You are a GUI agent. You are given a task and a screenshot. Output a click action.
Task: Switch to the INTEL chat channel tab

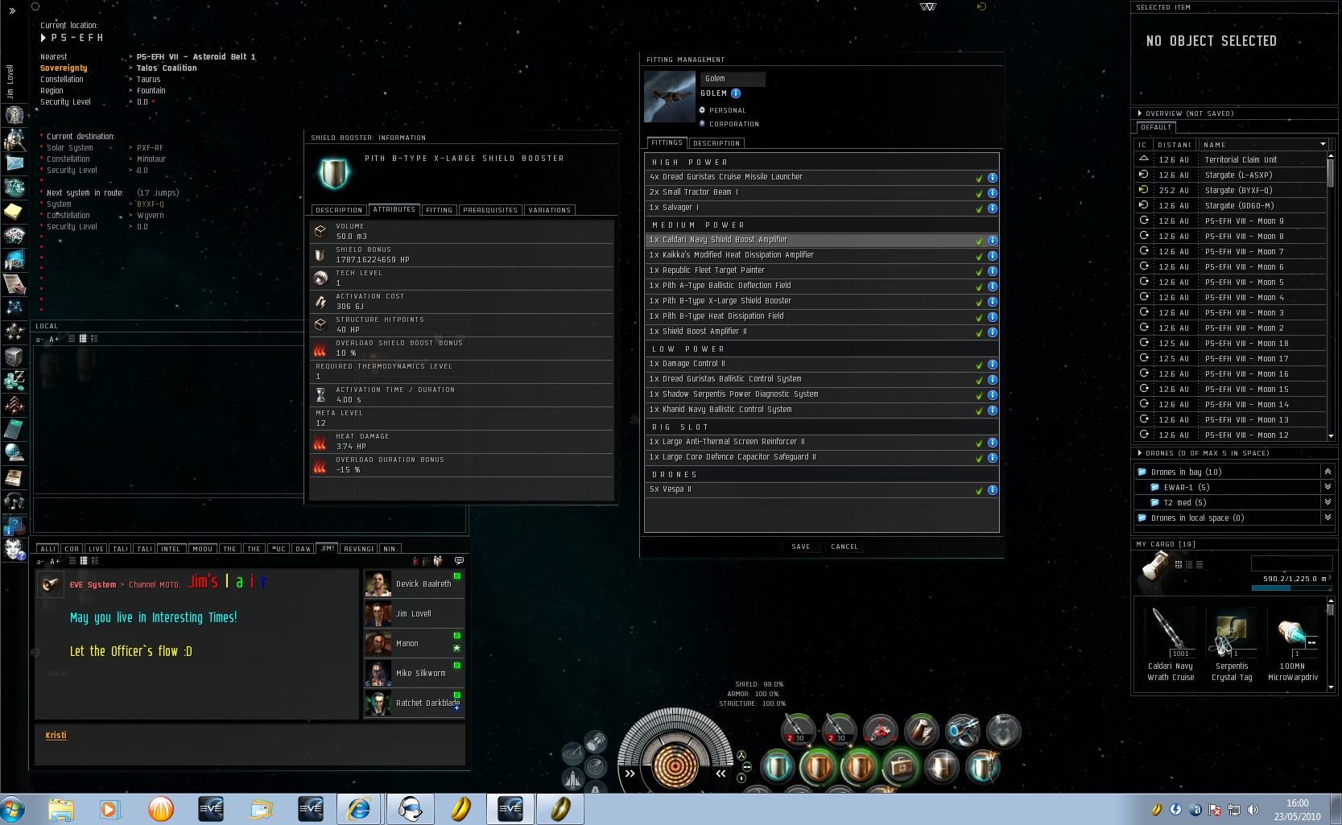coord(171,549)
